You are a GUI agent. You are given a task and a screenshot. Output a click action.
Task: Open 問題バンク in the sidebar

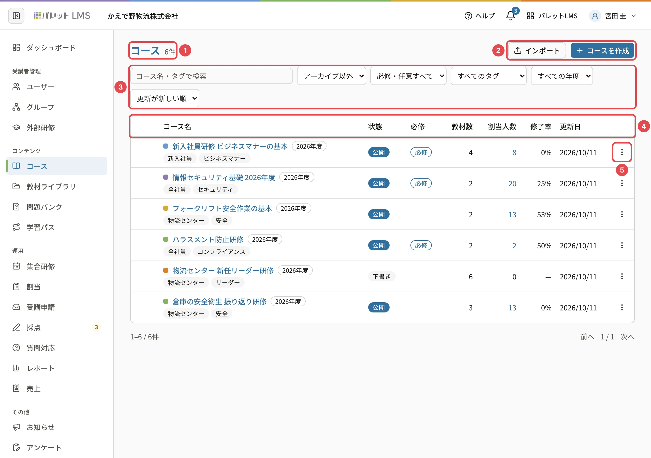57,207
